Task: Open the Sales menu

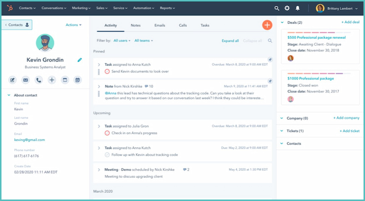Action: click(102, 8)
